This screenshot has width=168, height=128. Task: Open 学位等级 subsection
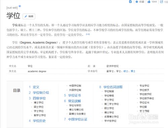109,96
